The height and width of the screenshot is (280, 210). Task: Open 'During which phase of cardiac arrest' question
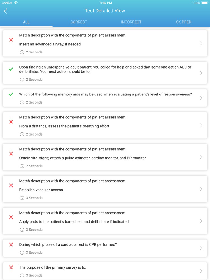[105, 248]
